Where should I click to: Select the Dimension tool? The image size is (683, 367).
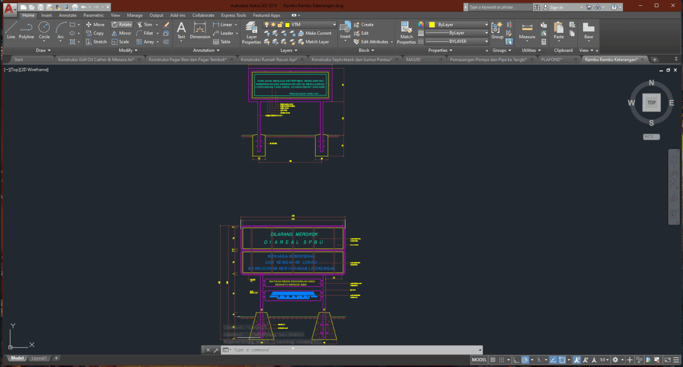pyautogui.click(x=200, y=30)
